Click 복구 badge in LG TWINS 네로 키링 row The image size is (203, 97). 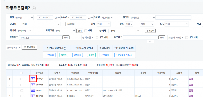[33, 90]
